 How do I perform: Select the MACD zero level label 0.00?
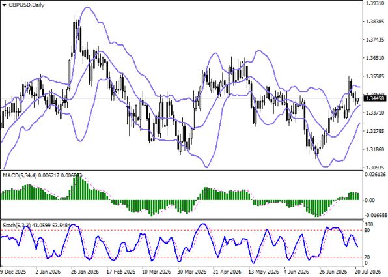[370, 200]
